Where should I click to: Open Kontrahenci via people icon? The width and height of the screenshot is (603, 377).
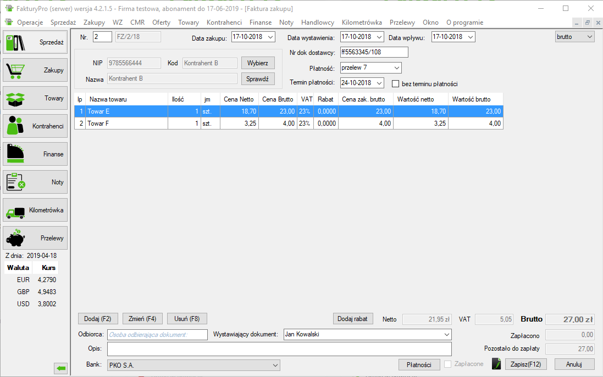pos(35,126)
